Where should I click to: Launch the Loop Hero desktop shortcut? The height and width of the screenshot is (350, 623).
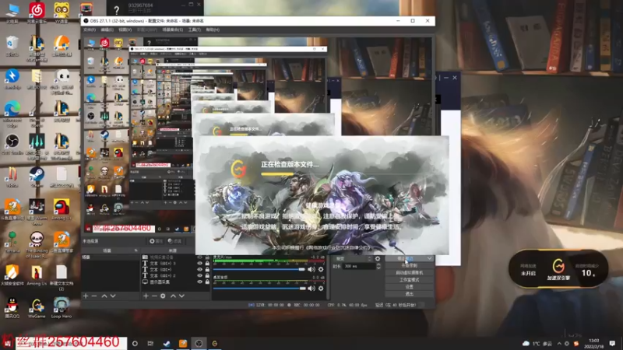(x=62, y=309)
